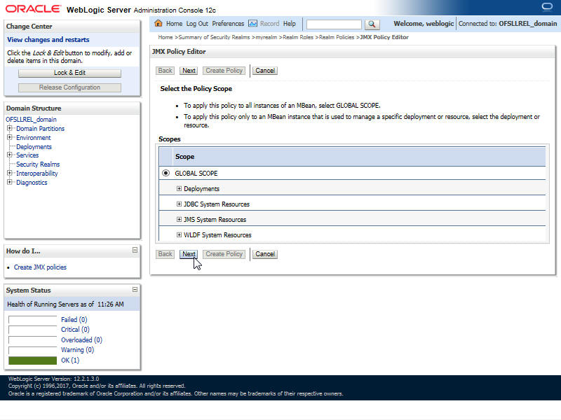Expand JMS System Resources scope
The height and width of the screenshot is (420, 561).
tap(179, 219)
